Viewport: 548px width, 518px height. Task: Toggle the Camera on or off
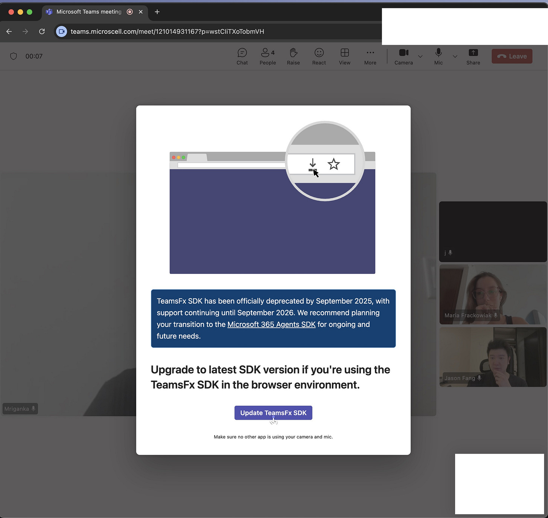(x=403, y=57)
